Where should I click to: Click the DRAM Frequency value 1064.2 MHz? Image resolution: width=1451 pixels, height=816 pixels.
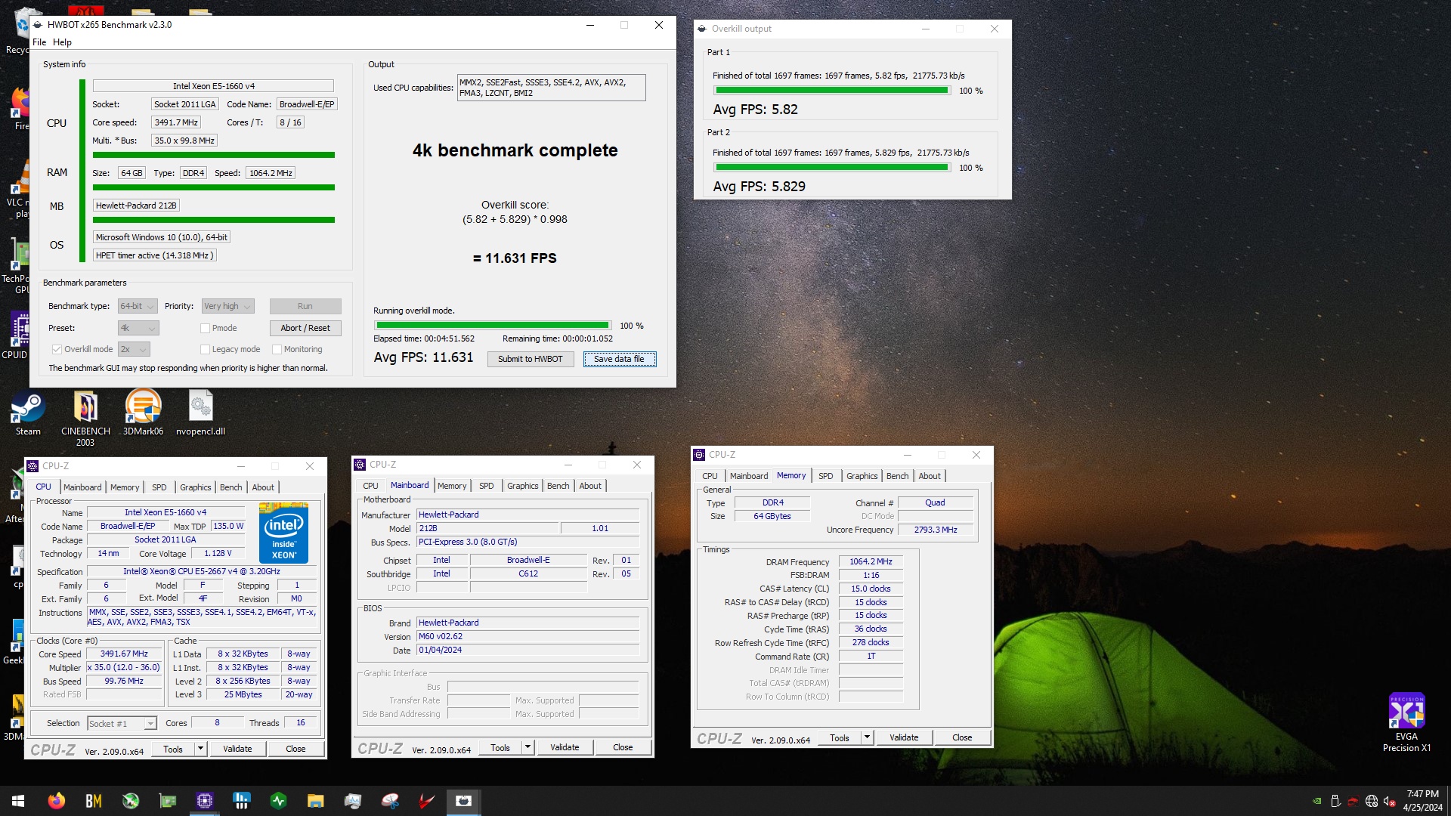[871, 561]
